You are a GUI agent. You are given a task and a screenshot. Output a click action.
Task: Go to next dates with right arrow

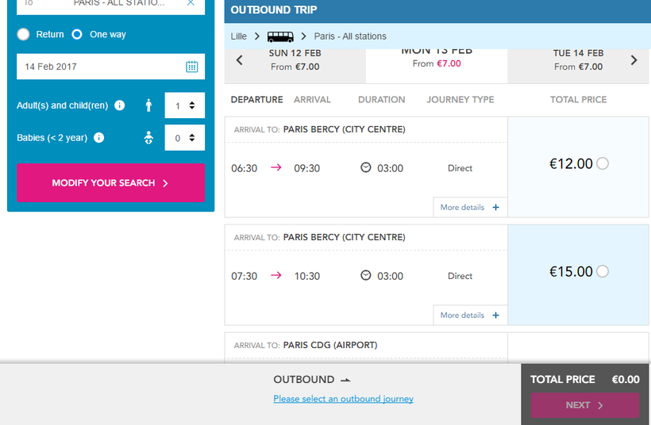[x=634, y=60]
